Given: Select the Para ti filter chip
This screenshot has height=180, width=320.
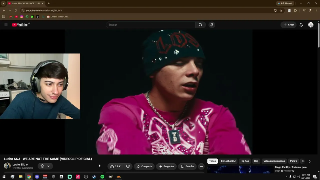Looking at the screenshot, I should (x=293, y=161).
